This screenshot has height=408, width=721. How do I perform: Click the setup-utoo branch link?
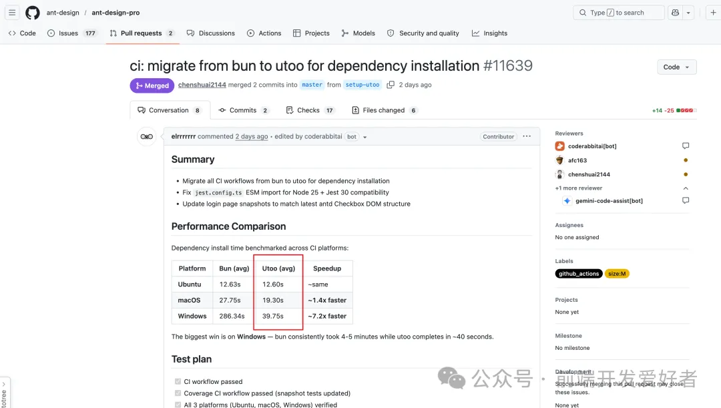(x=363, y=85)
